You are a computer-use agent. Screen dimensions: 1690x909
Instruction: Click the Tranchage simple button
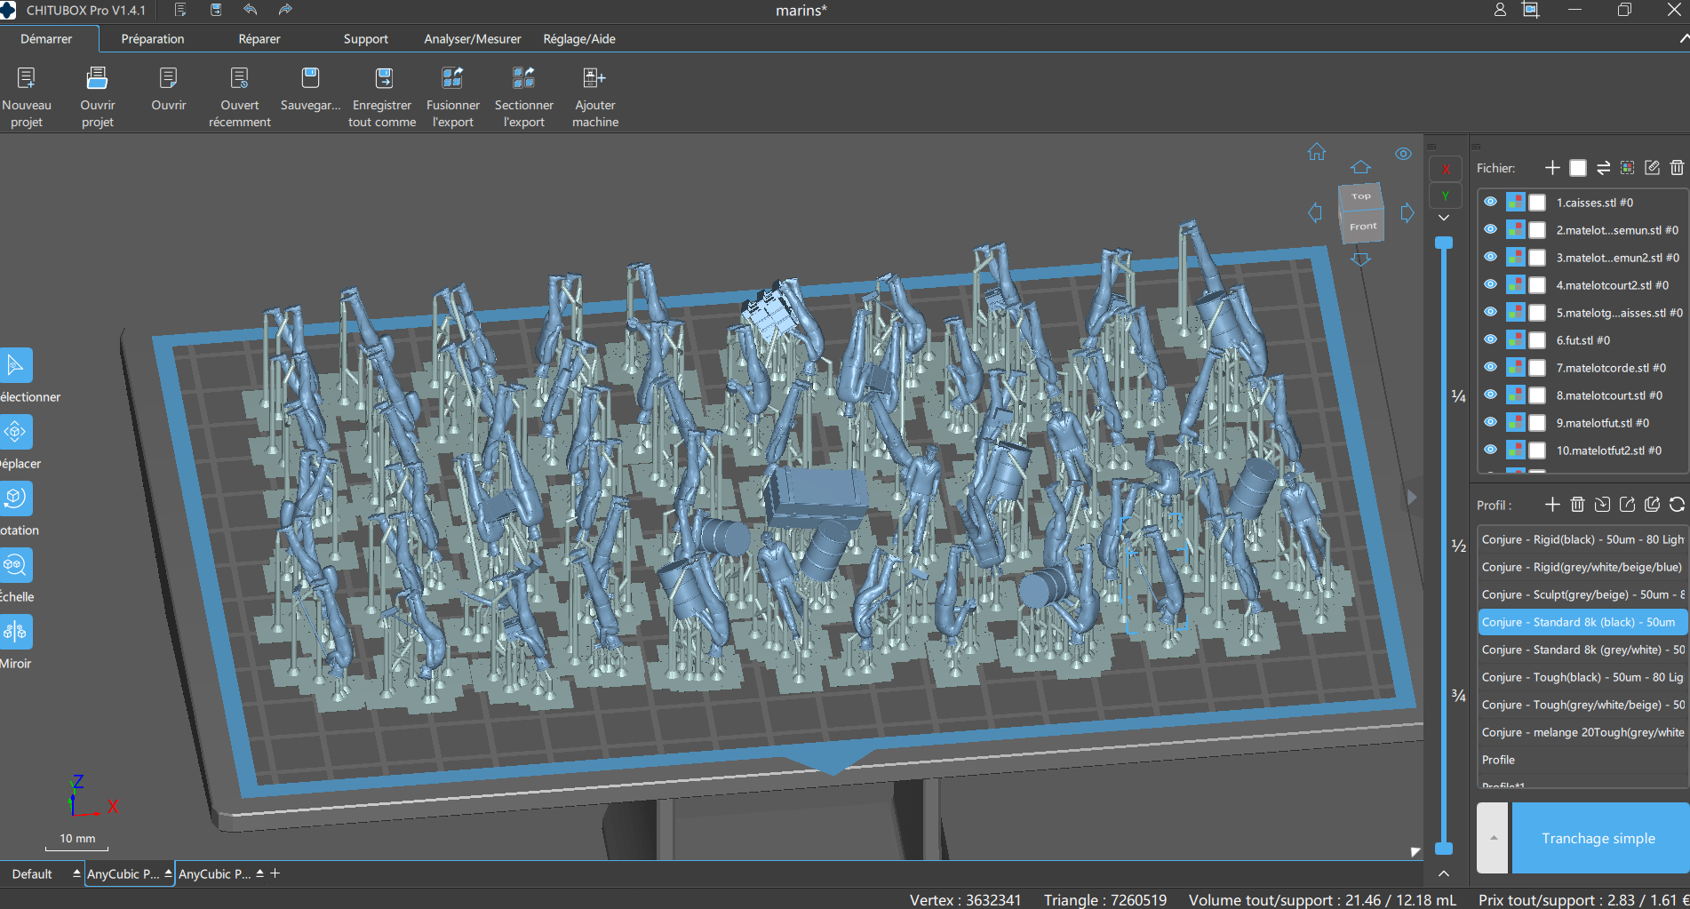point(1598,838)
